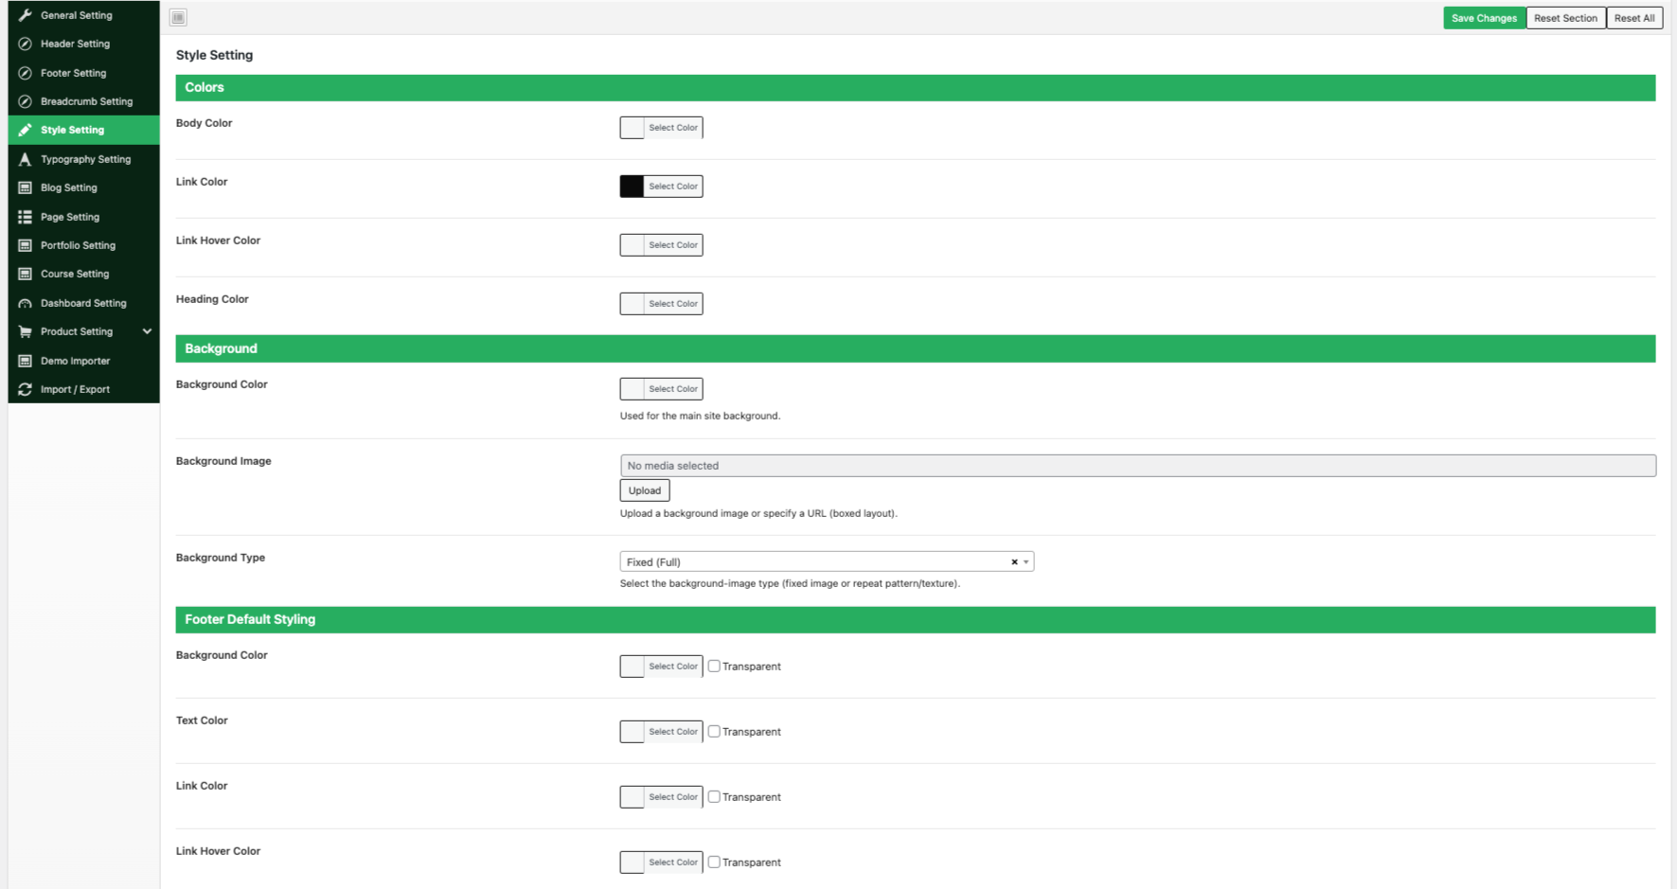Click the Product Setting cart icon
This screenshot has width=1677, height=889.
click(x=26, y=331)
